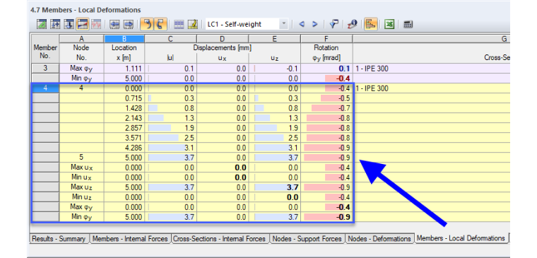Click bold rotation -0.9 in last row
Image resolution: width=537 pixels, height=258 pixels.
coord(326,217)
